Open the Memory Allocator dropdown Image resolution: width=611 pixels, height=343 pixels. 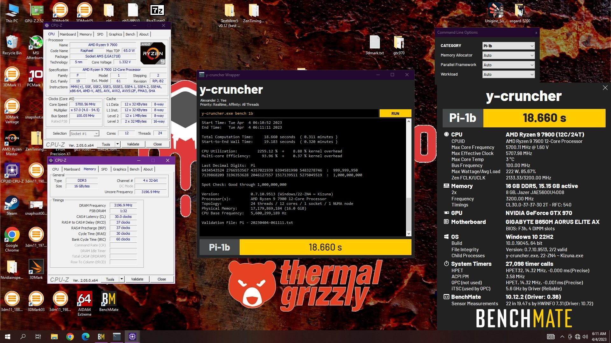508,55
